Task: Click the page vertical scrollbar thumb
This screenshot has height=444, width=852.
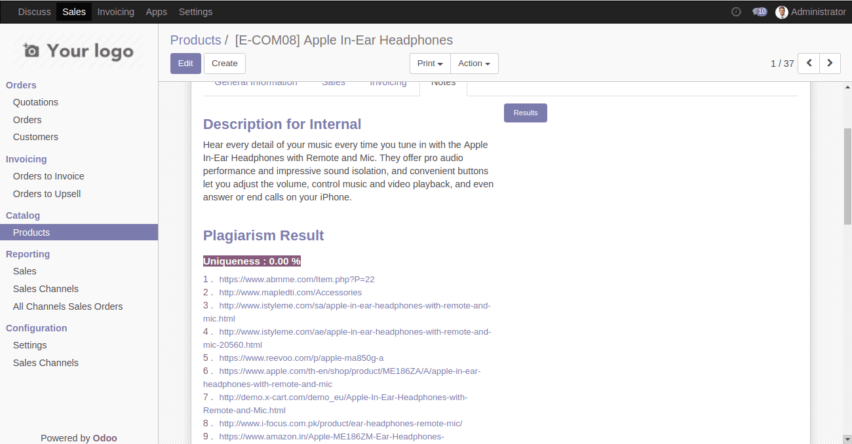Action: tap(847, 176)
